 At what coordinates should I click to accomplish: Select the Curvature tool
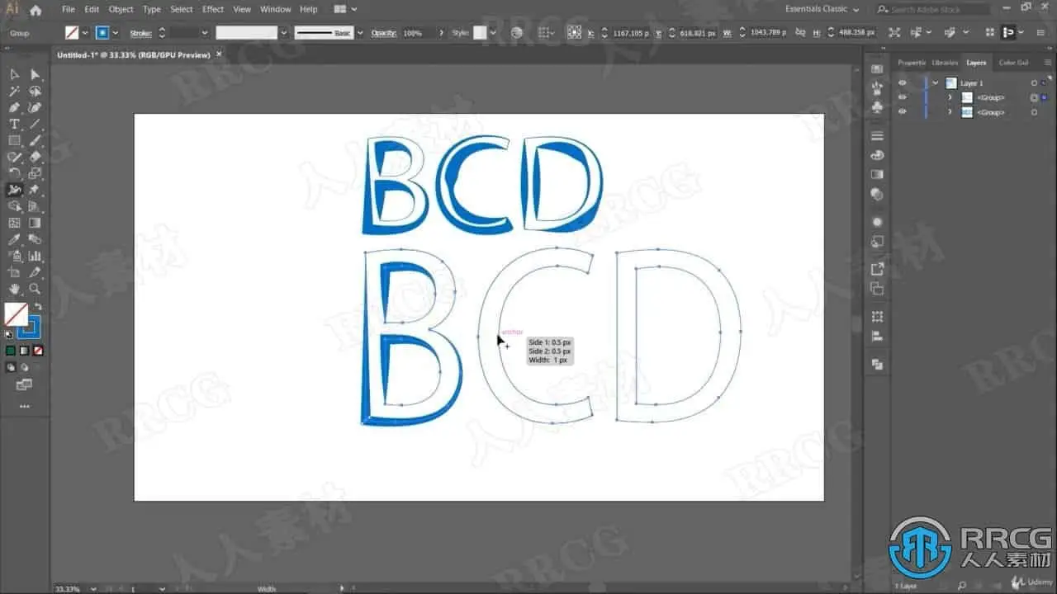(35, 108)
